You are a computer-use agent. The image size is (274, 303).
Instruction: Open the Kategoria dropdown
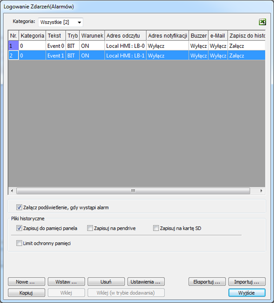(60, 22)
